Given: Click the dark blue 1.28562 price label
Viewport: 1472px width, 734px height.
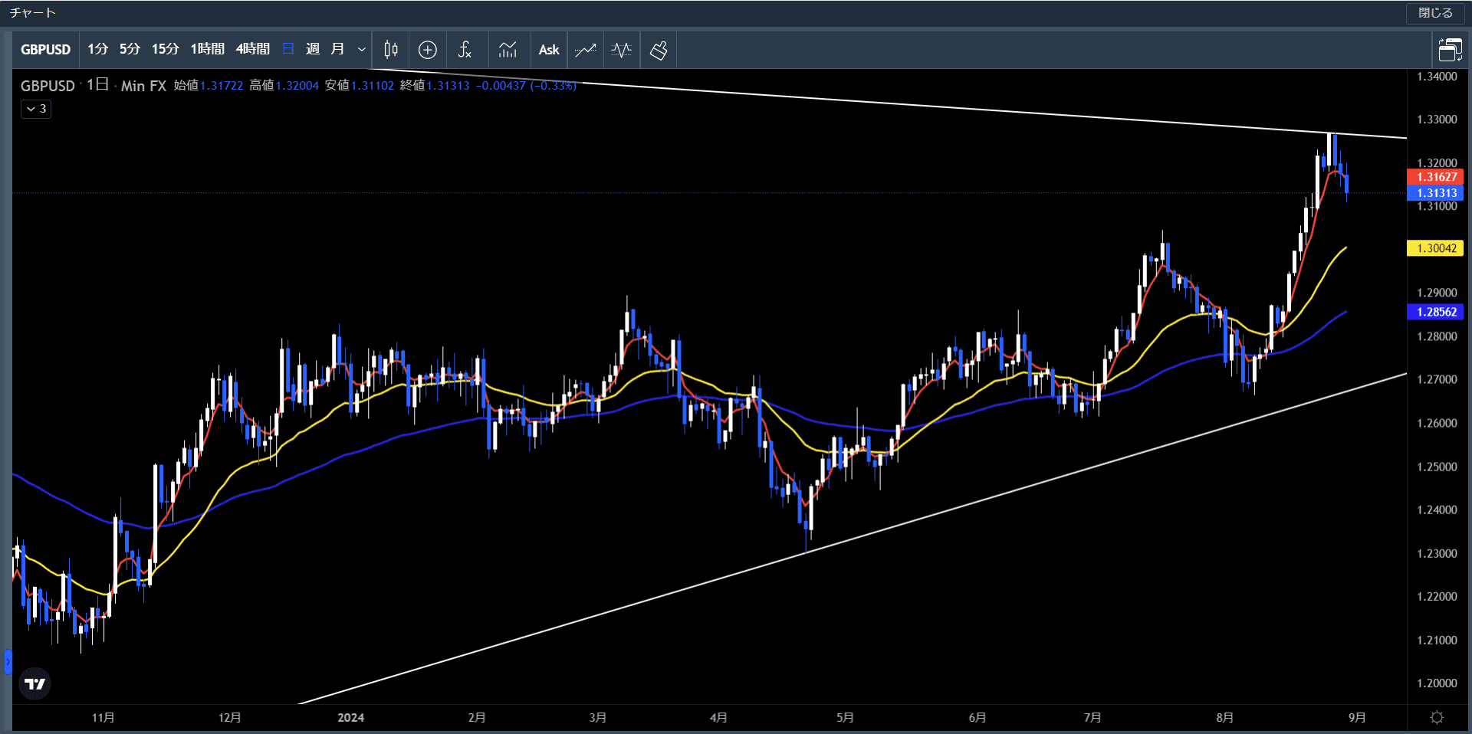Looking at the screenshot, I should tap(1436, 312).
